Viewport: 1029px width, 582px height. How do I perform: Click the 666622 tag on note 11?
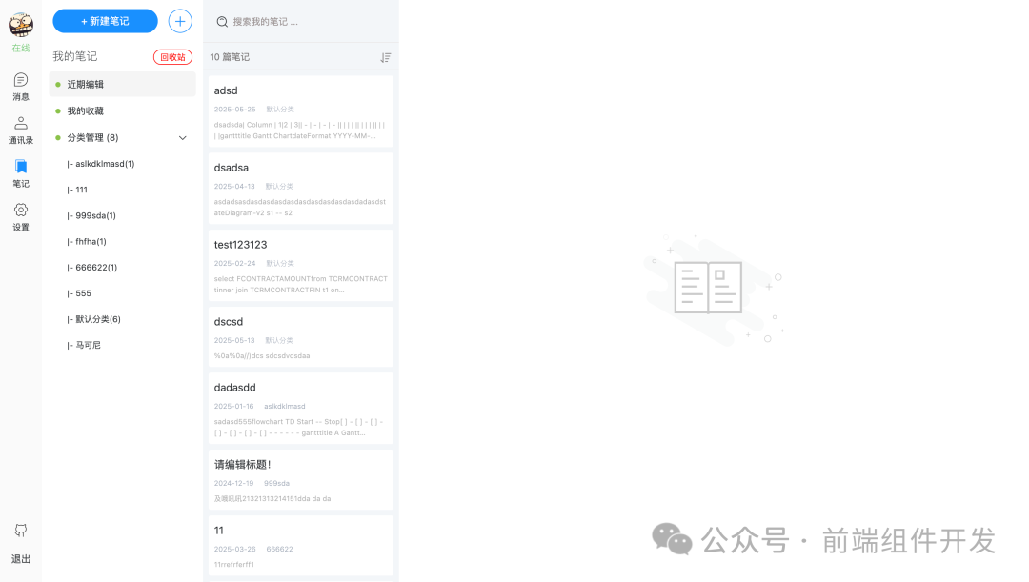click(279, 550)
